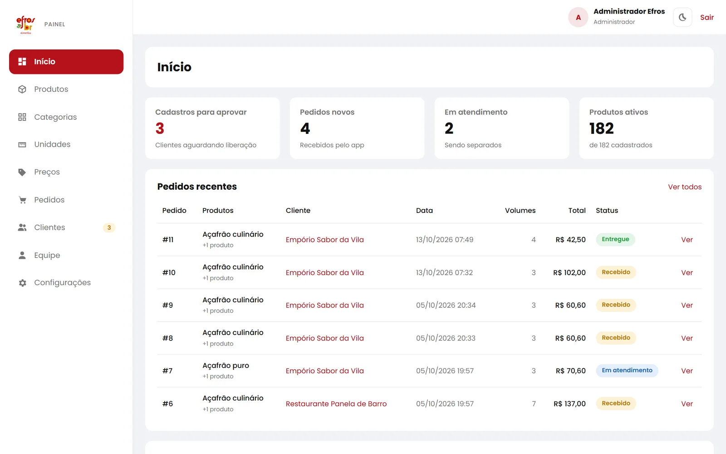Open the Categorias menu item
Image resolution: width=726 pixels, height=454 pixels.
click(x=66, y=117)
